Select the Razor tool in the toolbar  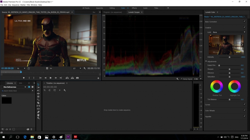click(38, 103)
